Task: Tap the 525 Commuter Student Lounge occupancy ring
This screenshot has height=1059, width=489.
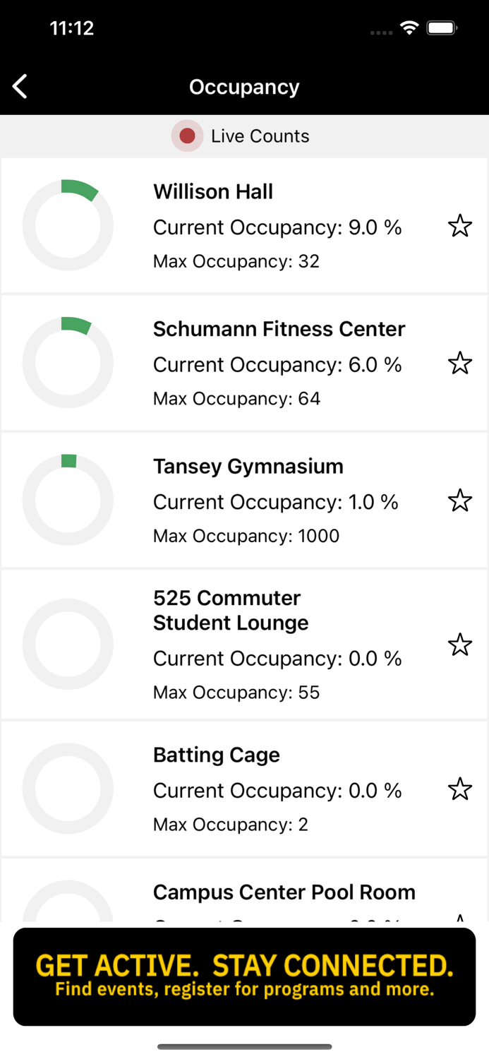Action: click(x=67, y=644)
